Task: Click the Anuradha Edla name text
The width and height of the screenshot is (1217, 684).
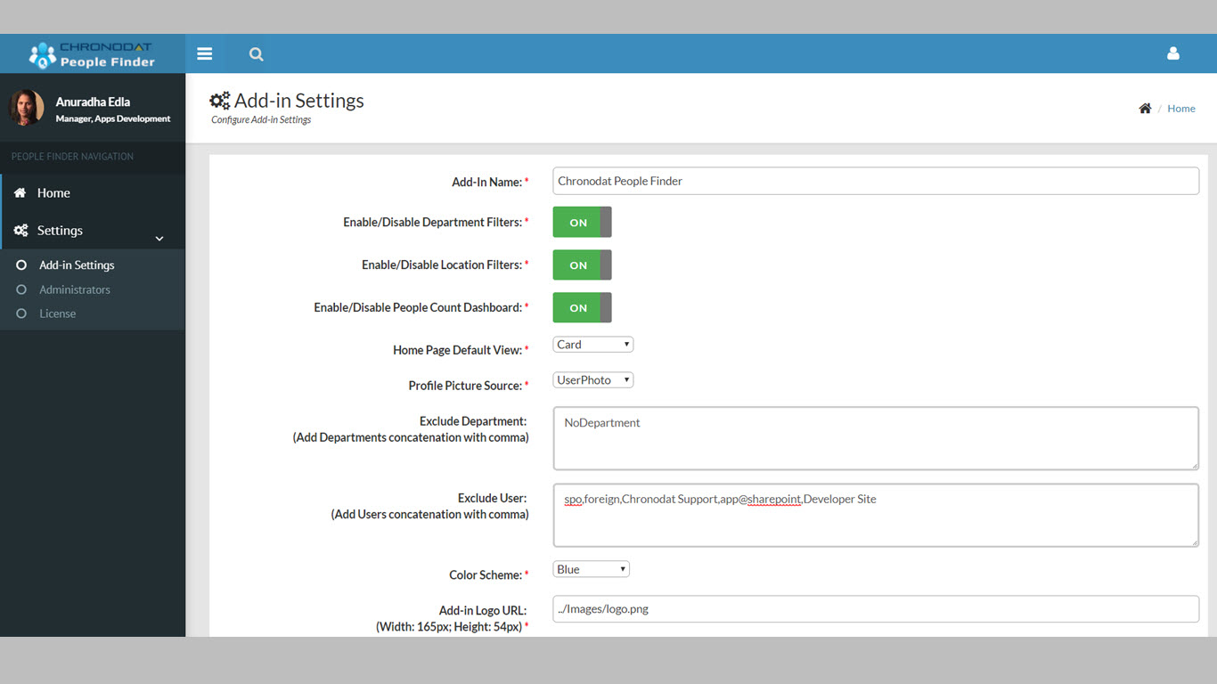Action: pos(93,102)
